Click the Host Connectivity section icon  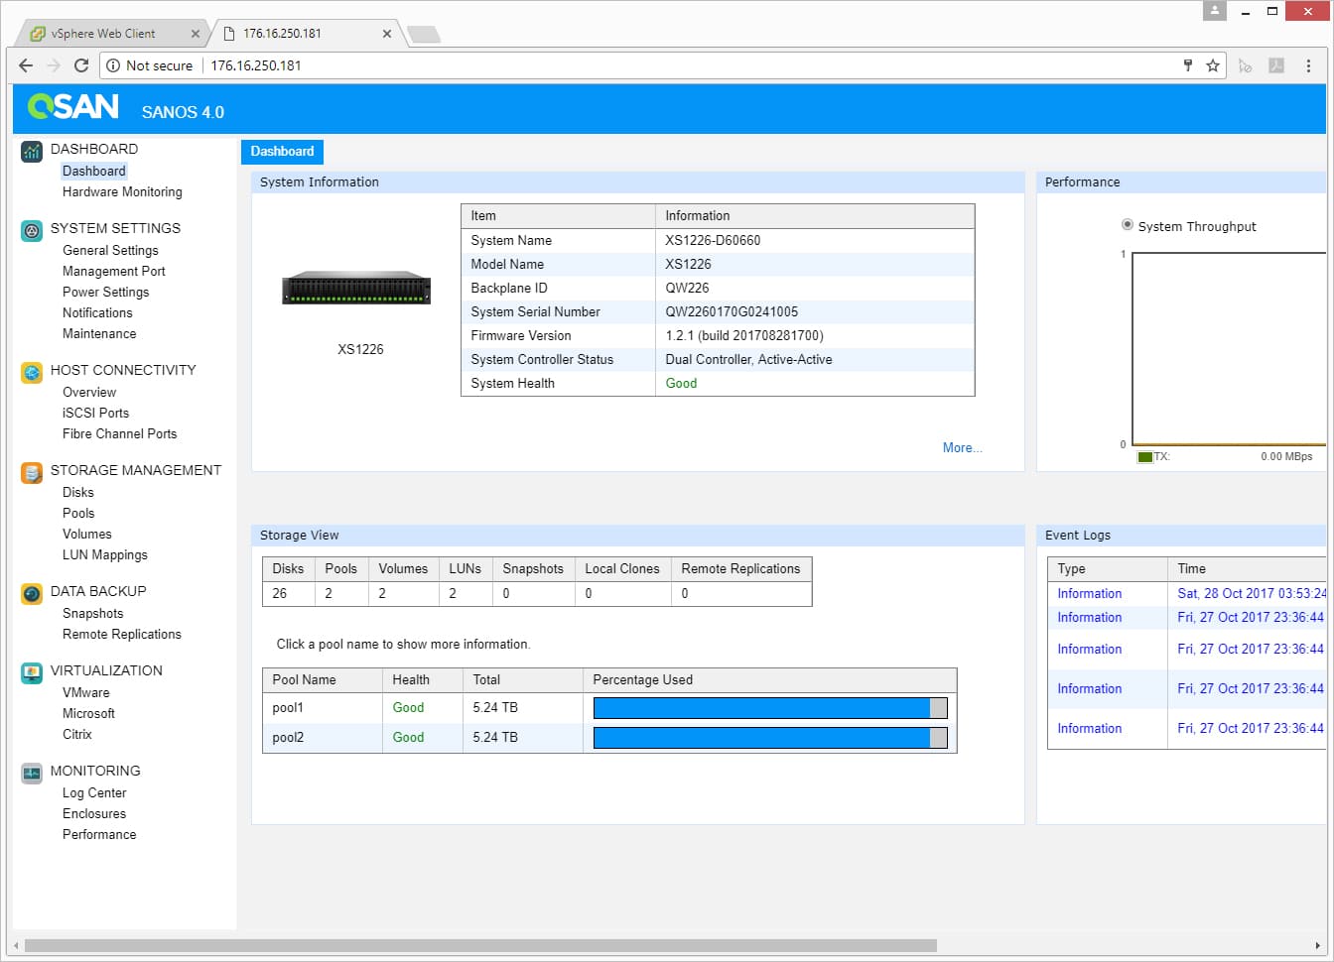click(32, 373)
